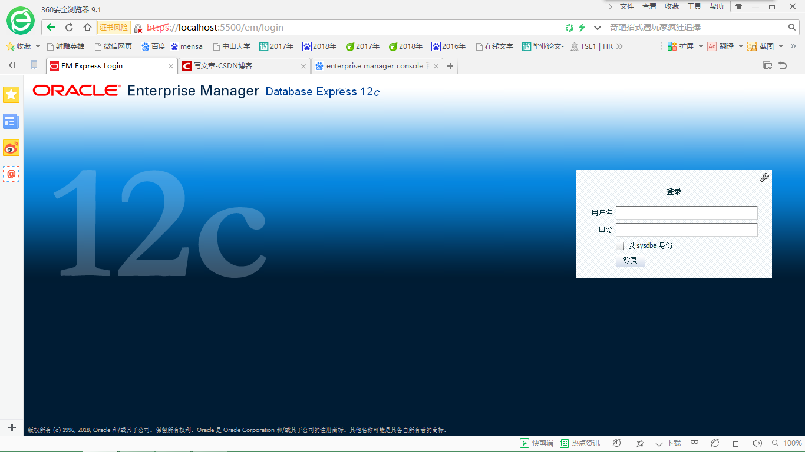805x452 pixels.
Task: Click the localhost:5500 address bar
Action: point(354,28)
